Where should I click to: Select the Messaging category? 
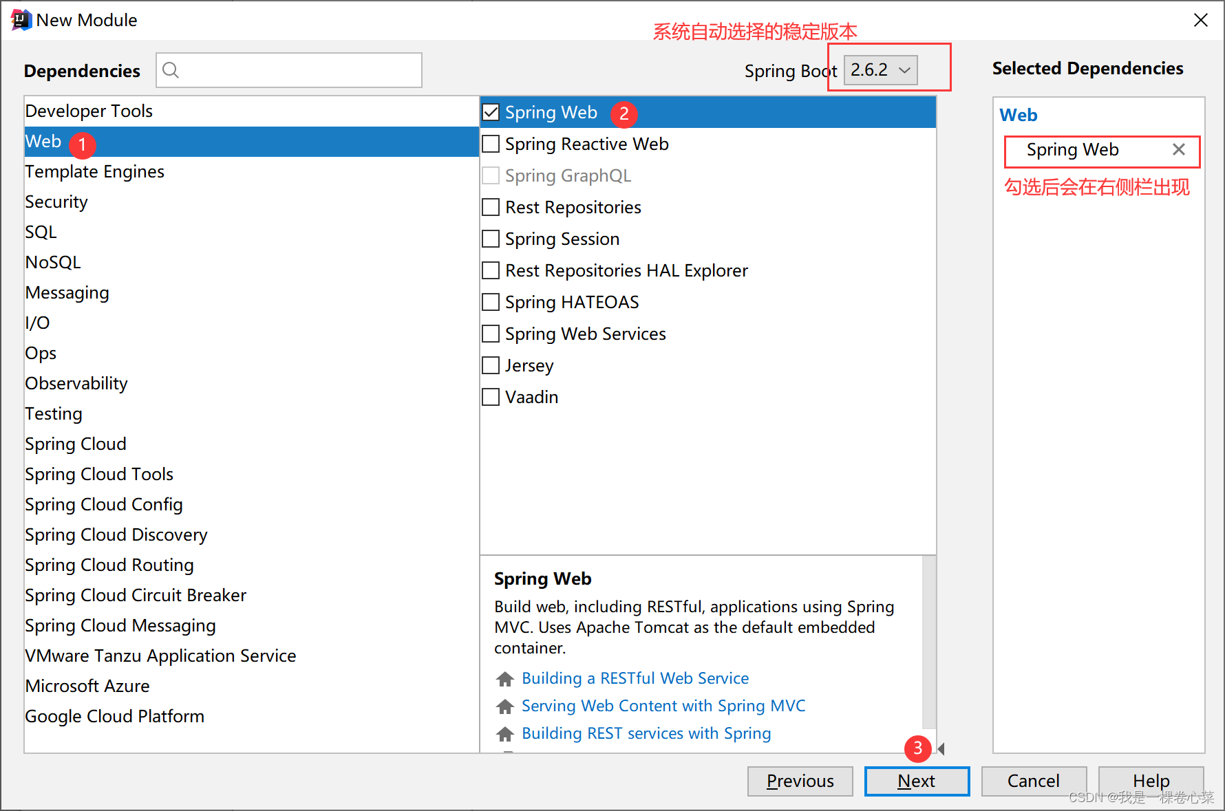point(251,293)
